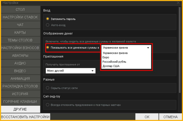Go to the ЧАТ settings tab
183x121 pixels.
tap(20, 25)
